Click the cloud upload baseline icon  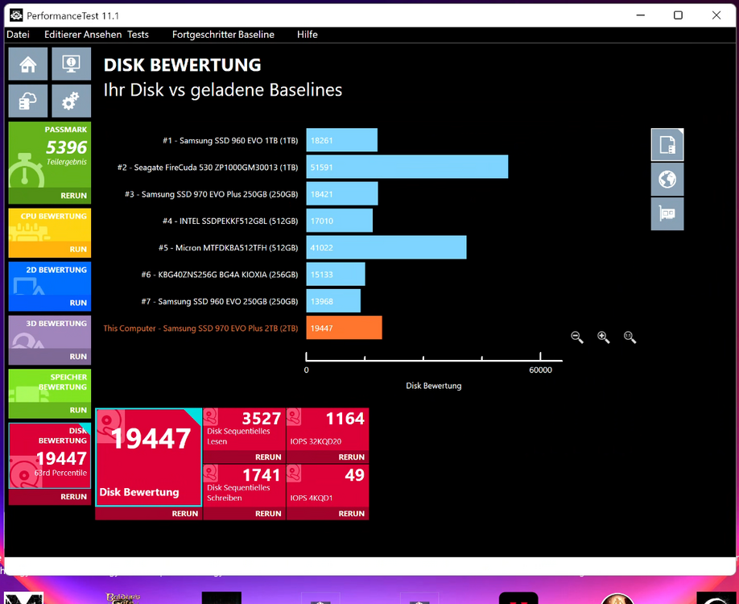[x=28, y=101]
